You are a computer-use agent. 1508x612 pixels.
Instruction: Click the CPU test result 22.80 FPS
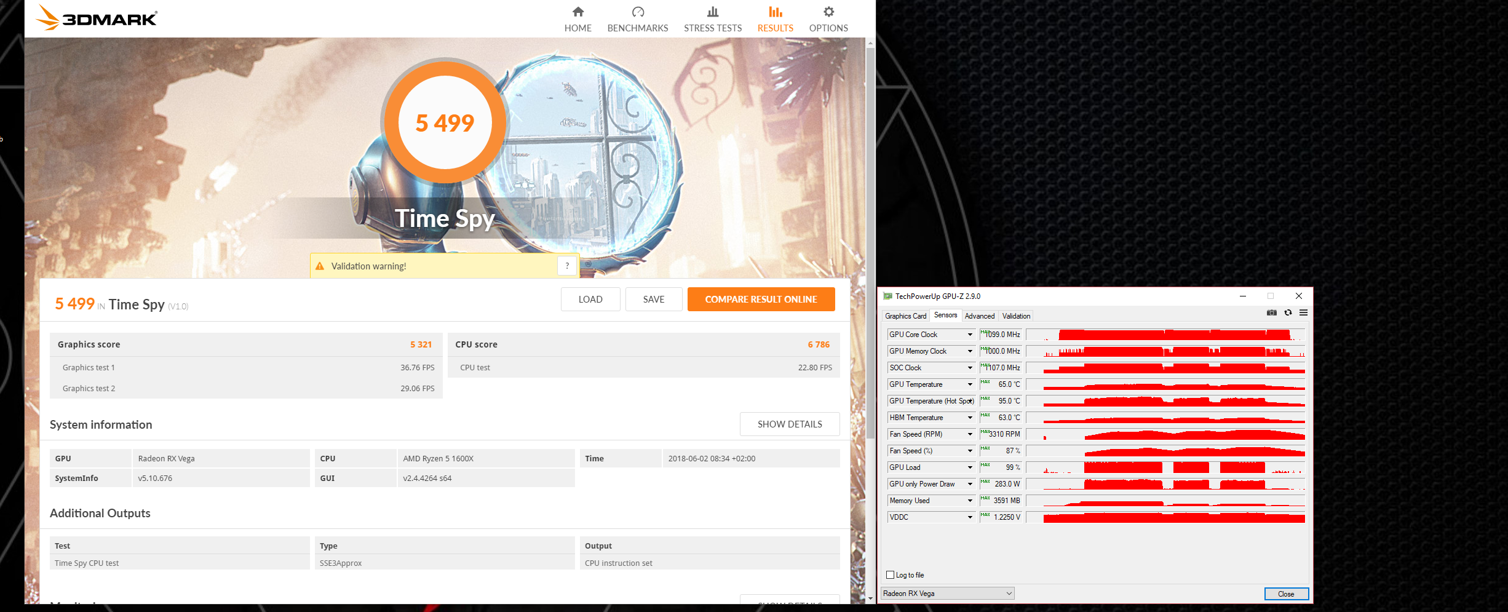[815, 368]
